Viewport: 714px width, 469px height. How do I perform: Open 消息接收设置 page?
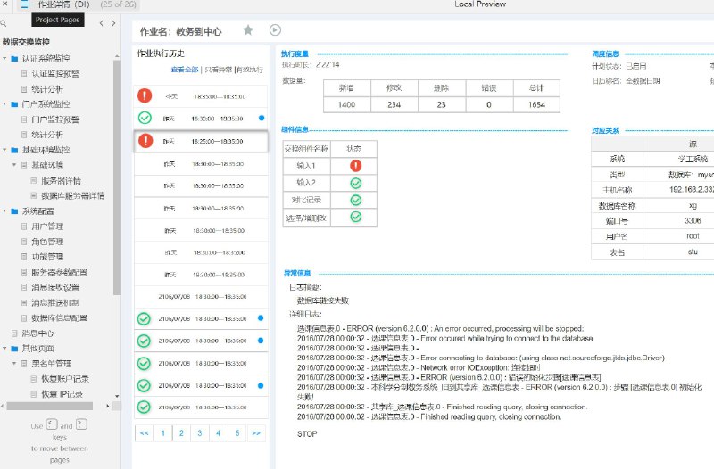[x=55, y=287]
